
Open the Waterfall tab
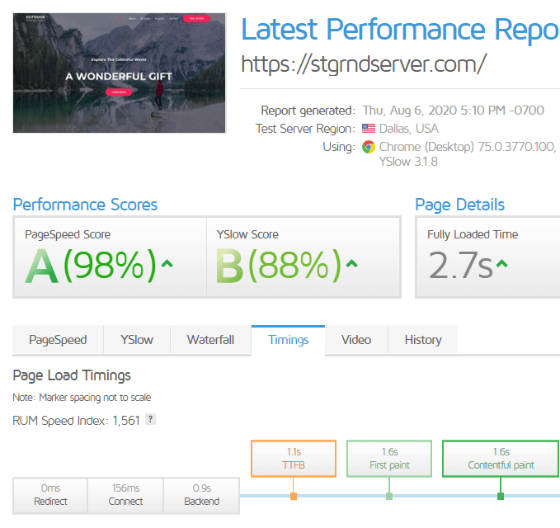pyautogui.click(x=210, y=340)
